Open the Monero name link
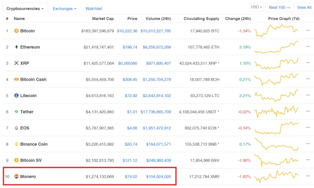This screenshot has width=314, height=188. click(28, 177)
